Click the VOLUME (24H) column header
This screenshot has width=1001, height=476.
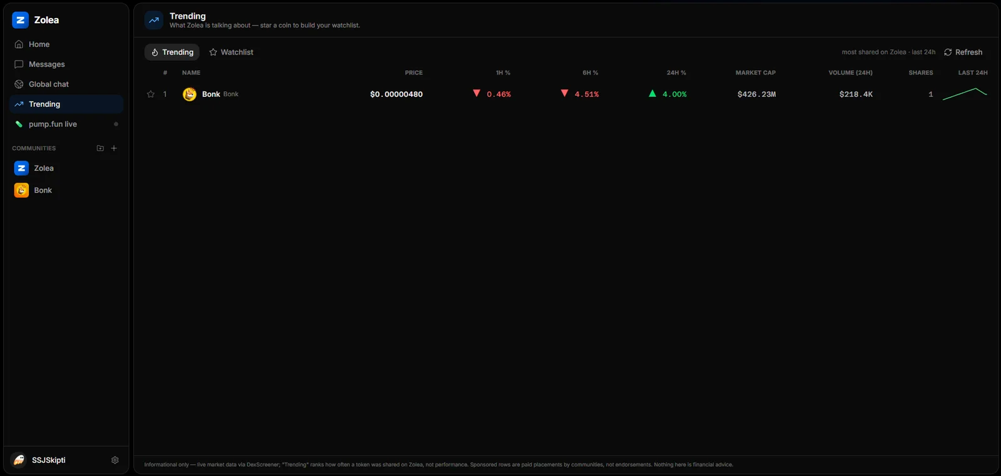click(x=850, y=73)
